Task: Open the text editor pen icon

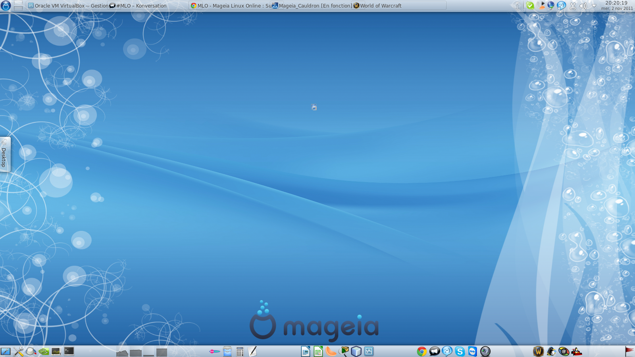Action: pos(252,351)
